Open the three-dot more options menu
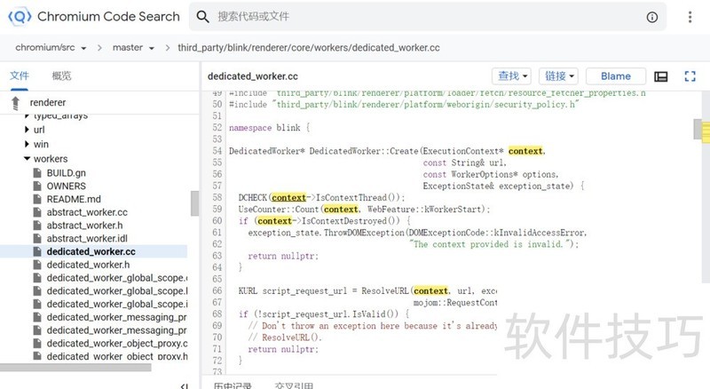710x389 pixels. pos(690,17)
